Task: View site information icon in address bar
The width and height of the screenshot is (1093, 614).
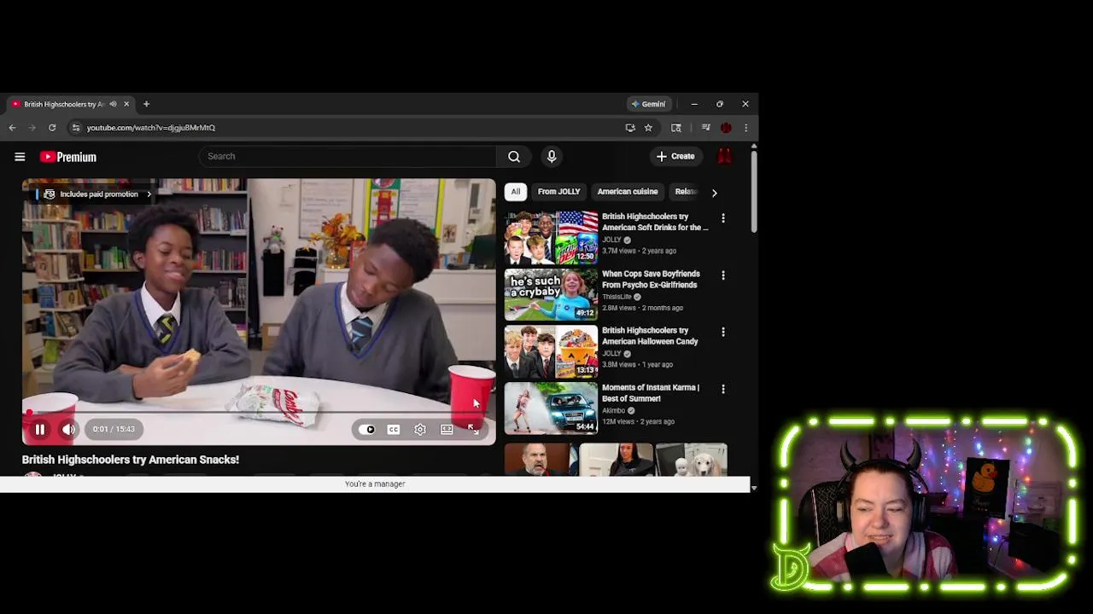Action: (76, 128)
